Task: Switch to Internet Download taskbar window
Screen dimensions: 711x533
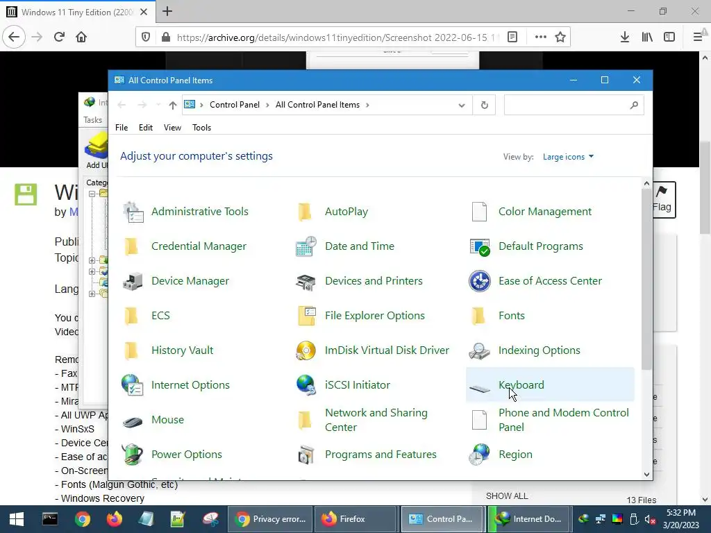Action: click(x=529, y=519)
